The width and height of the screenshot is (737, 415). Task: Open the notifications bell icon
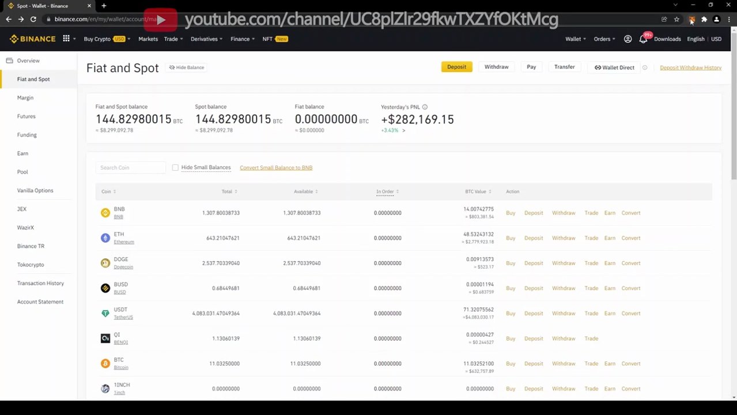point(643,39)
